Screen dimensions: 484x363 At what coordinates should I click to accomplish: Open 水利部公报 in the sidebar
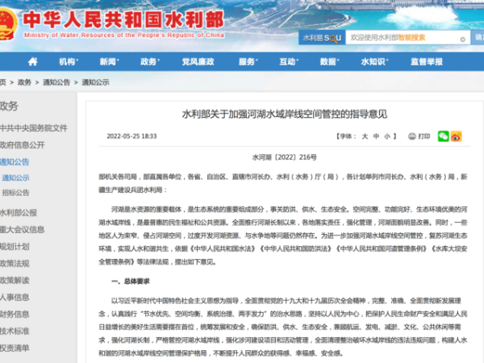pyautogui.click(x=19, y=213)
